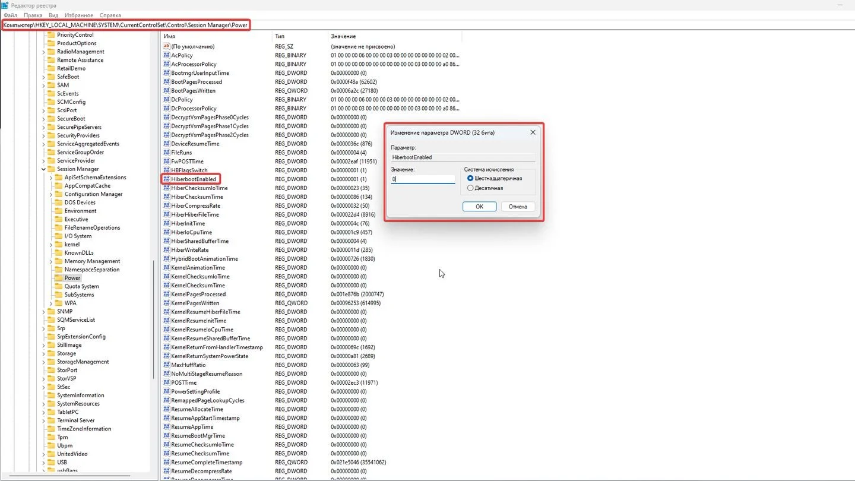Open the Избранное menu
The height and width of the screenshot is (481, 855).
pos(80,15)
